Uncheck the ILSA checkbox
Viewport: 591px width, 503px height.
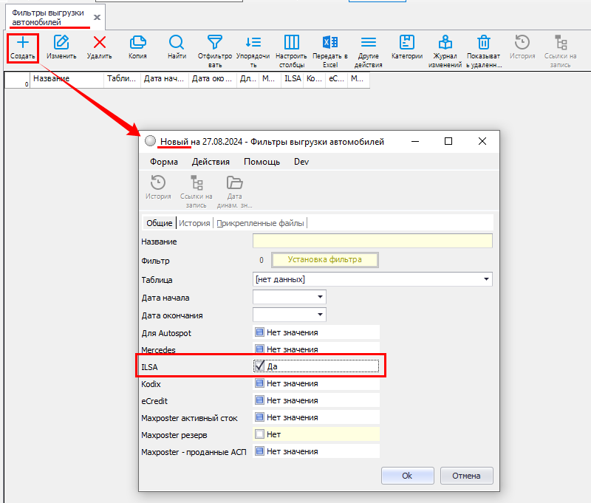point(259,366)
